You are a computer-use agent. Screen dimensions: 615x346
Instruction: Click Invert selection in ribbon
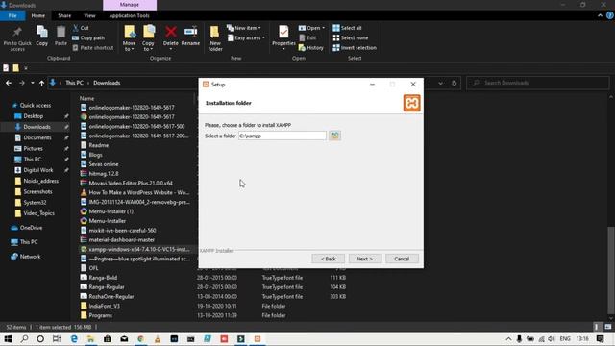pyautogui.click(x=355, y=48)
